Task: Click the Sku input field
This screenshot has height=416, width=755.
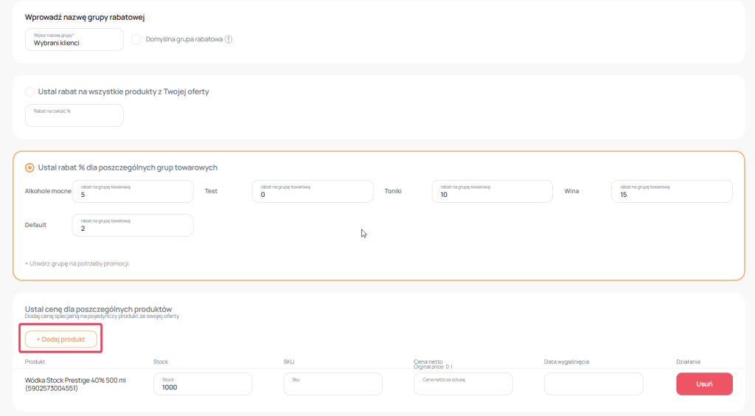Action: [x=333, y=384]
